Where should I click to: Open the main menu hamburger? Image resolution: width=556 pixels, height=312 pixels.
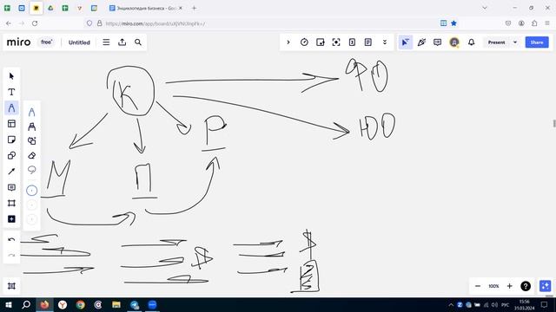pos(106,42)
